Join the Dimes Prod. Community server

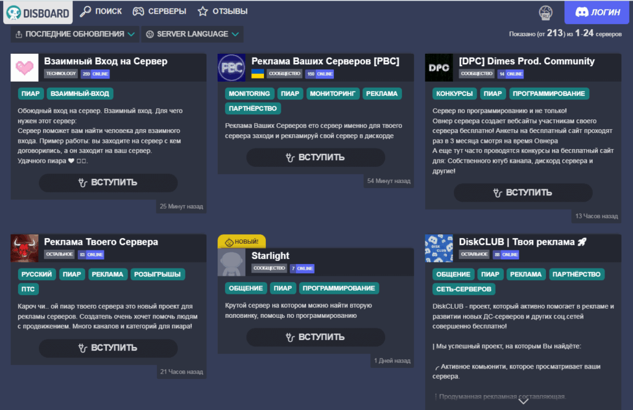522,192
